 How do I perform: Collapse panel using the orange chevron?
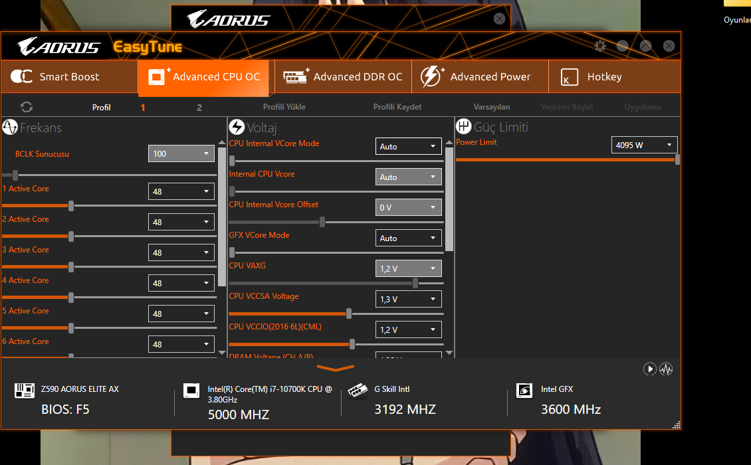[x=335, y=368]
